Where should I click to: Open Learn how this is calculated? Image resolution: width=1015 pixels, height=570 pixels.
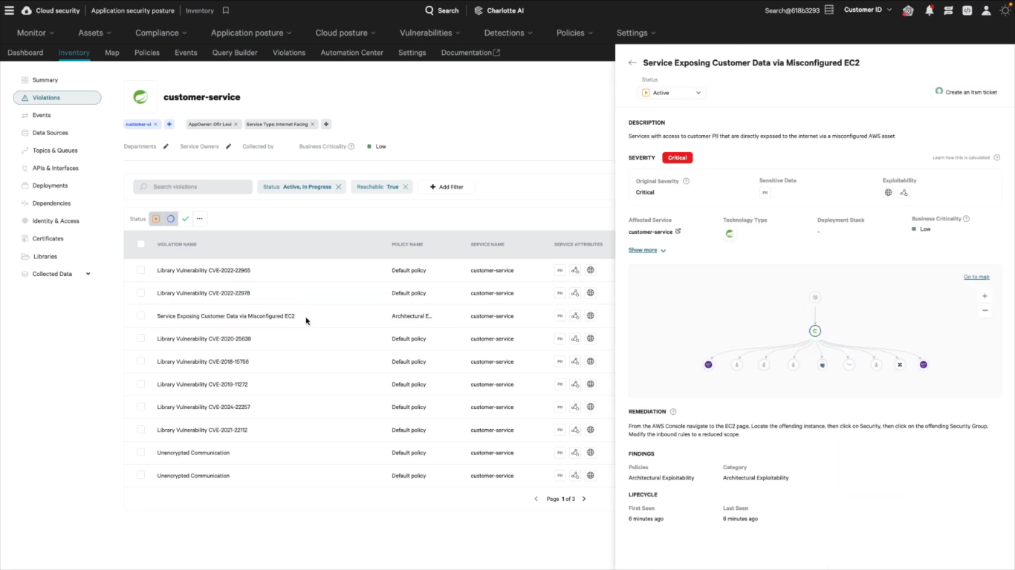(962, 157)
